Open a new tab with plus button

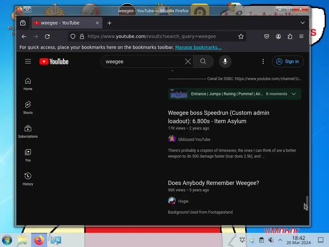tap(109, 23)
